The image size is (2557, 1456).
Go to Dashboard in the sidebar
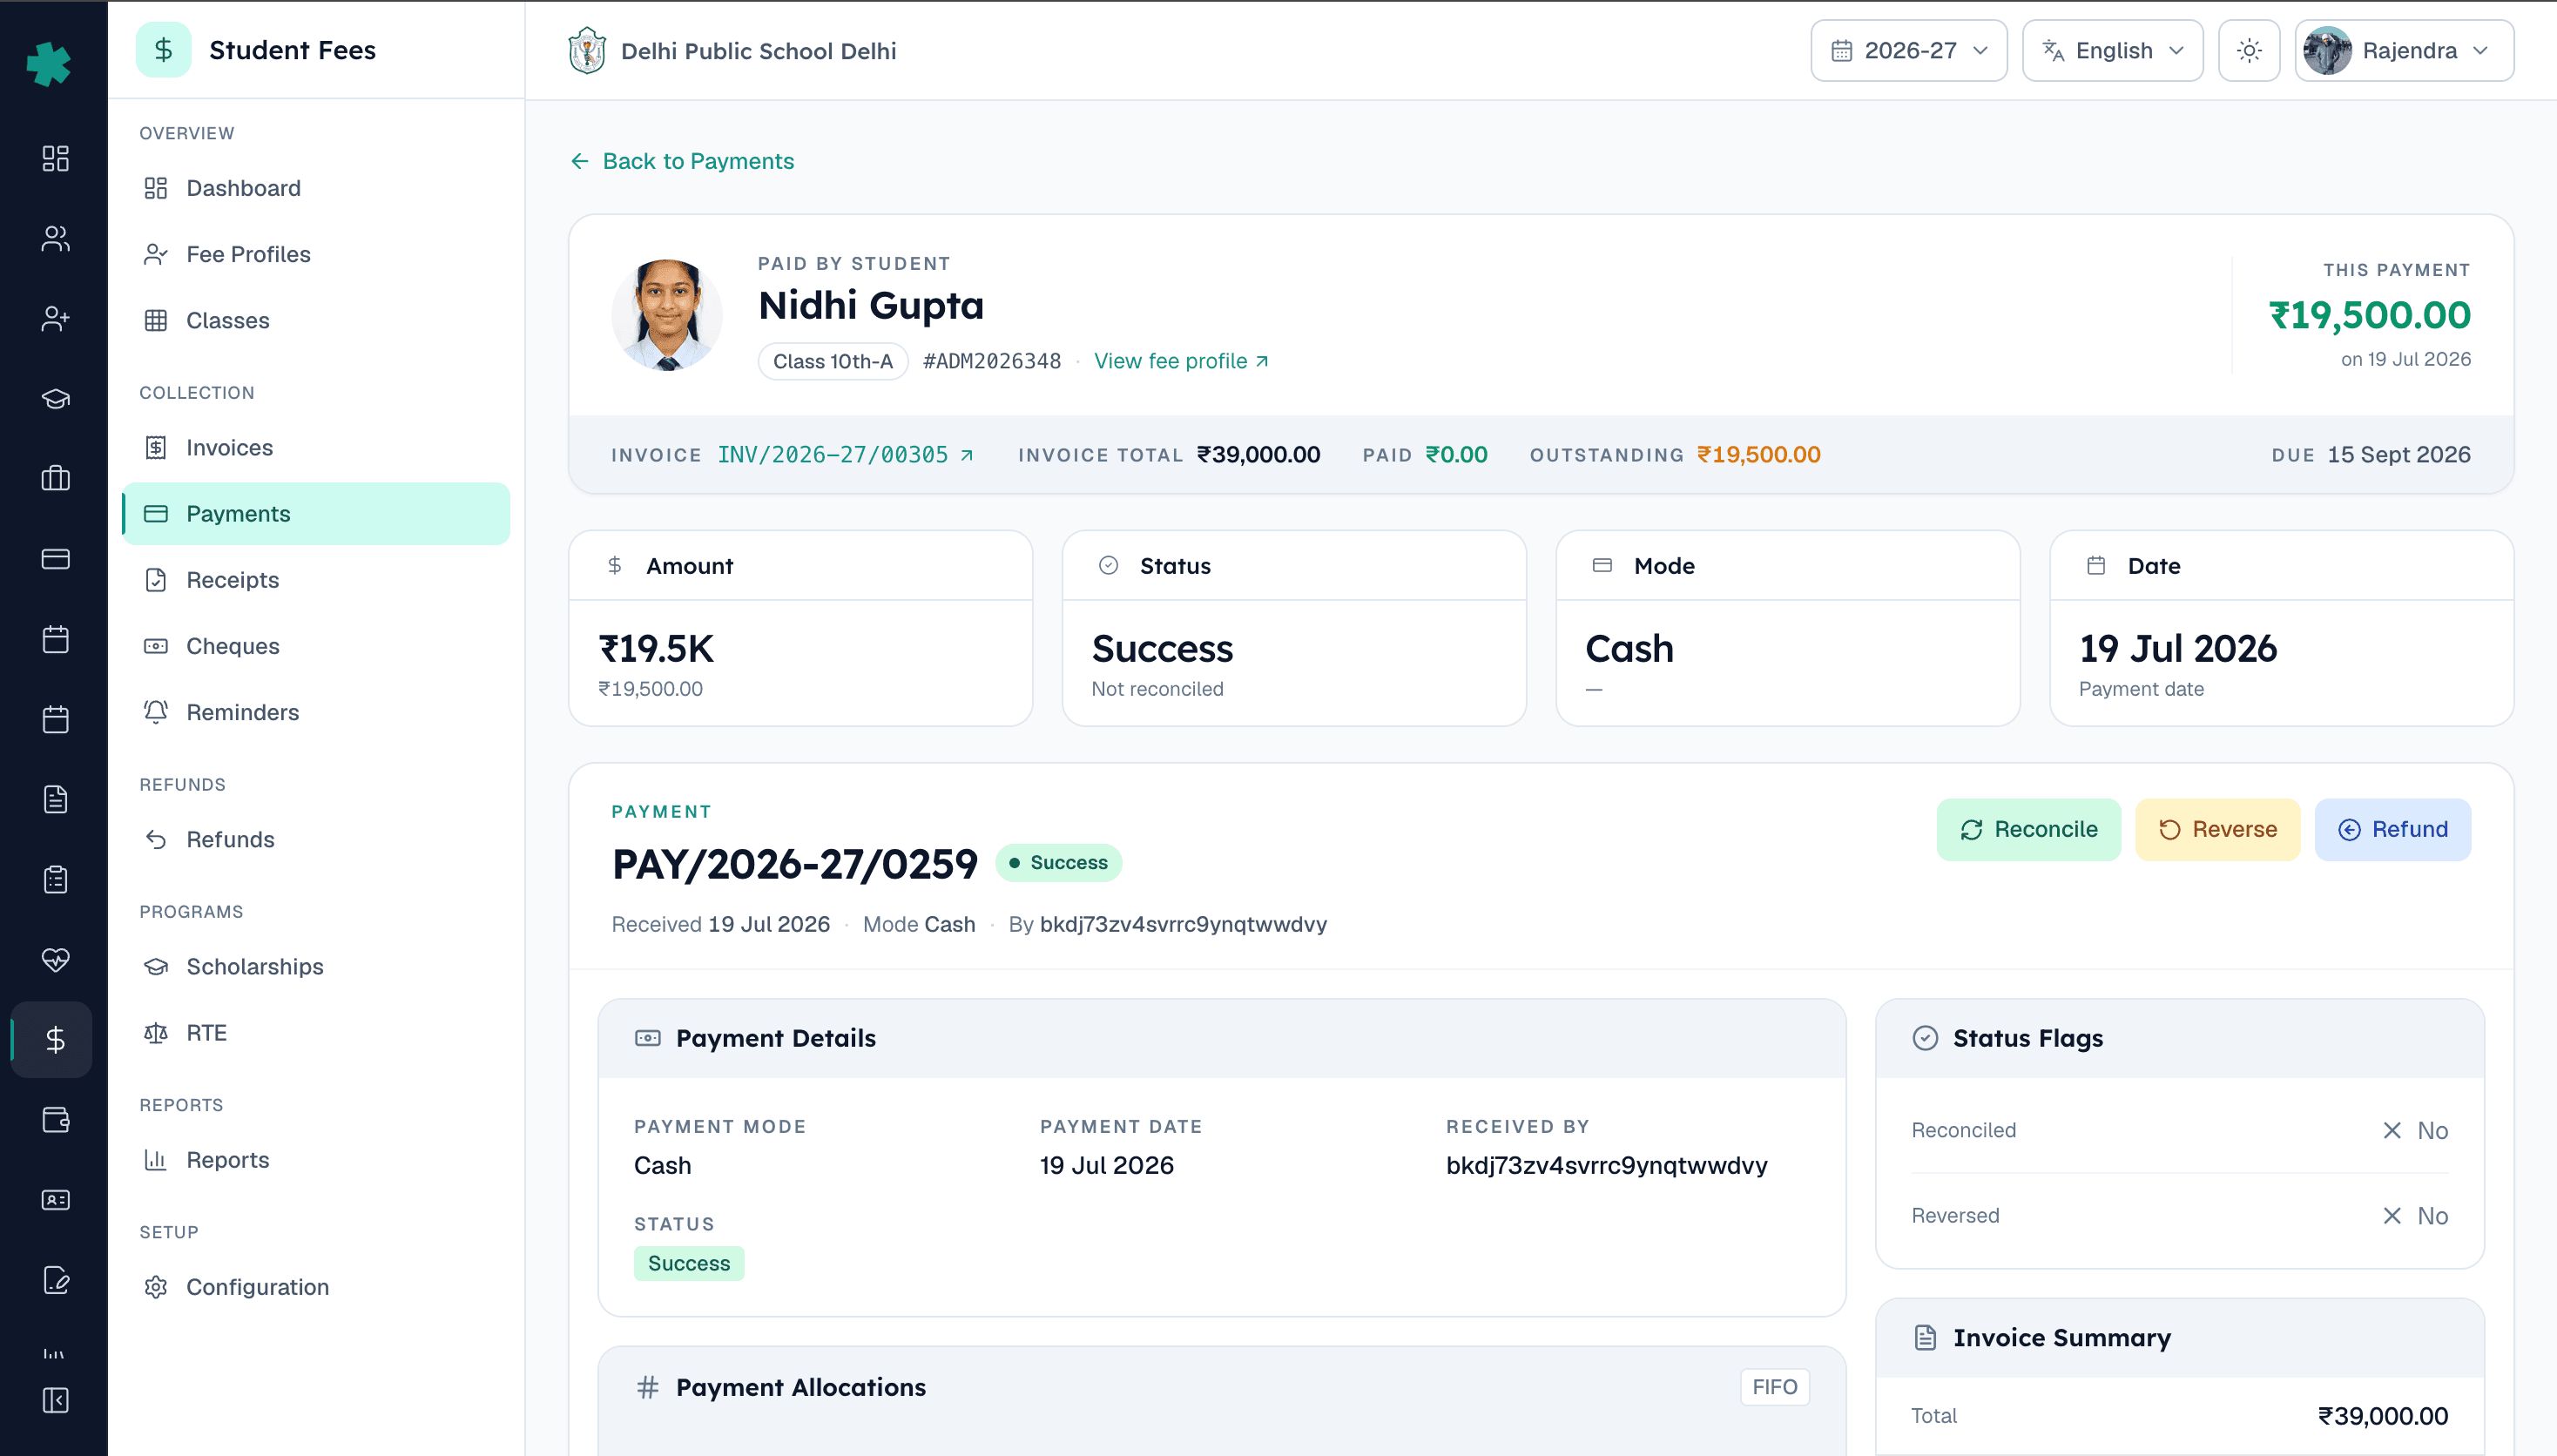[315, 188]
